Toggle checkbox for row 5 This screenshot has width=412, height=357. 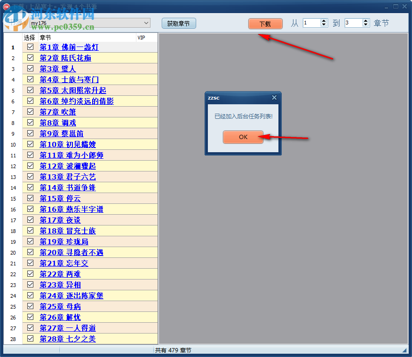point(31,90)
